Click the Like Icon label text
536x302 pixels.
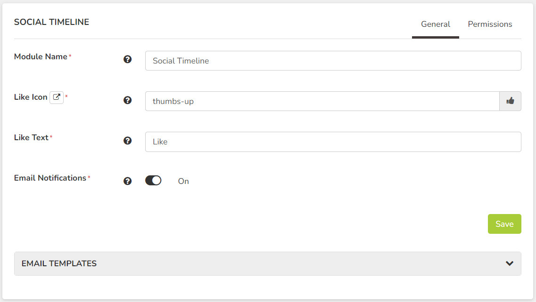tap(31, 97)
